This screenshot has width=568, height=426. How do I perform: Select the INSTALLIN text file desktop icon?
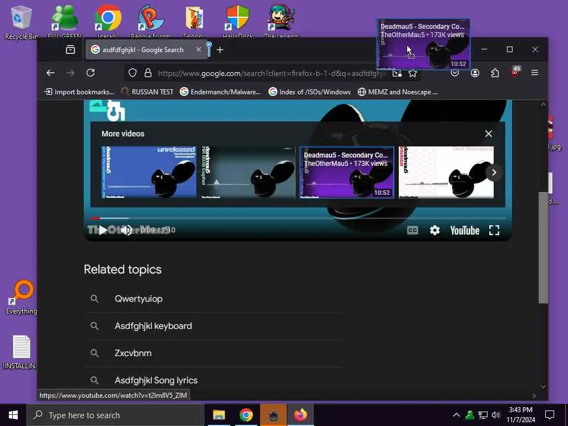[x=21, y=352]
